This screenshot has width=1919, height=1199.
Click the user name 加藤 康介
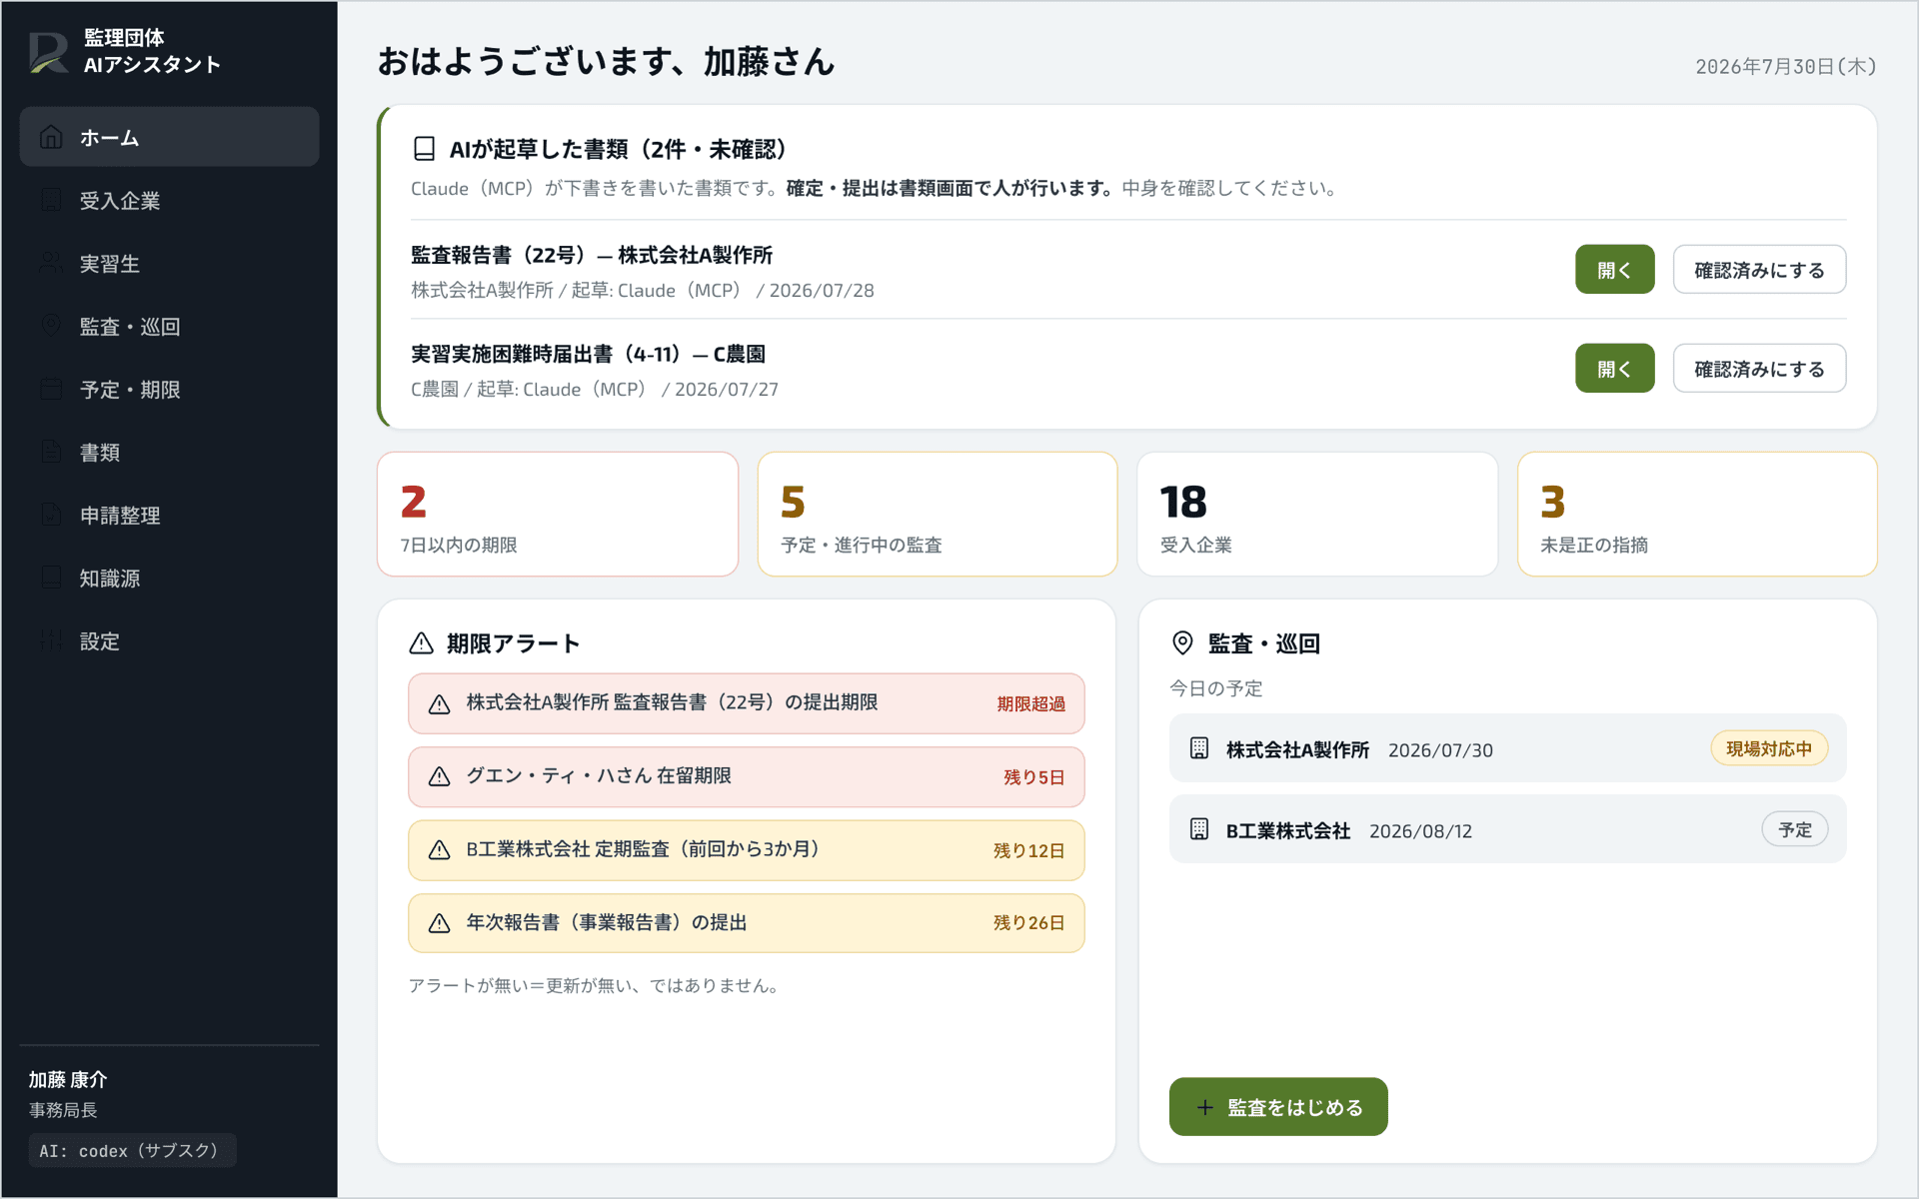(x=68, y=1079)
